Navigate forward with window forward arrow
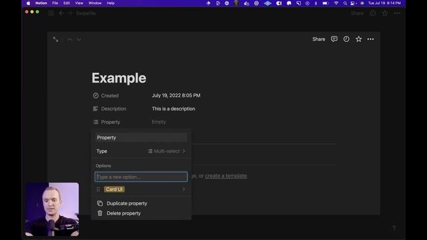 [70, 13]
